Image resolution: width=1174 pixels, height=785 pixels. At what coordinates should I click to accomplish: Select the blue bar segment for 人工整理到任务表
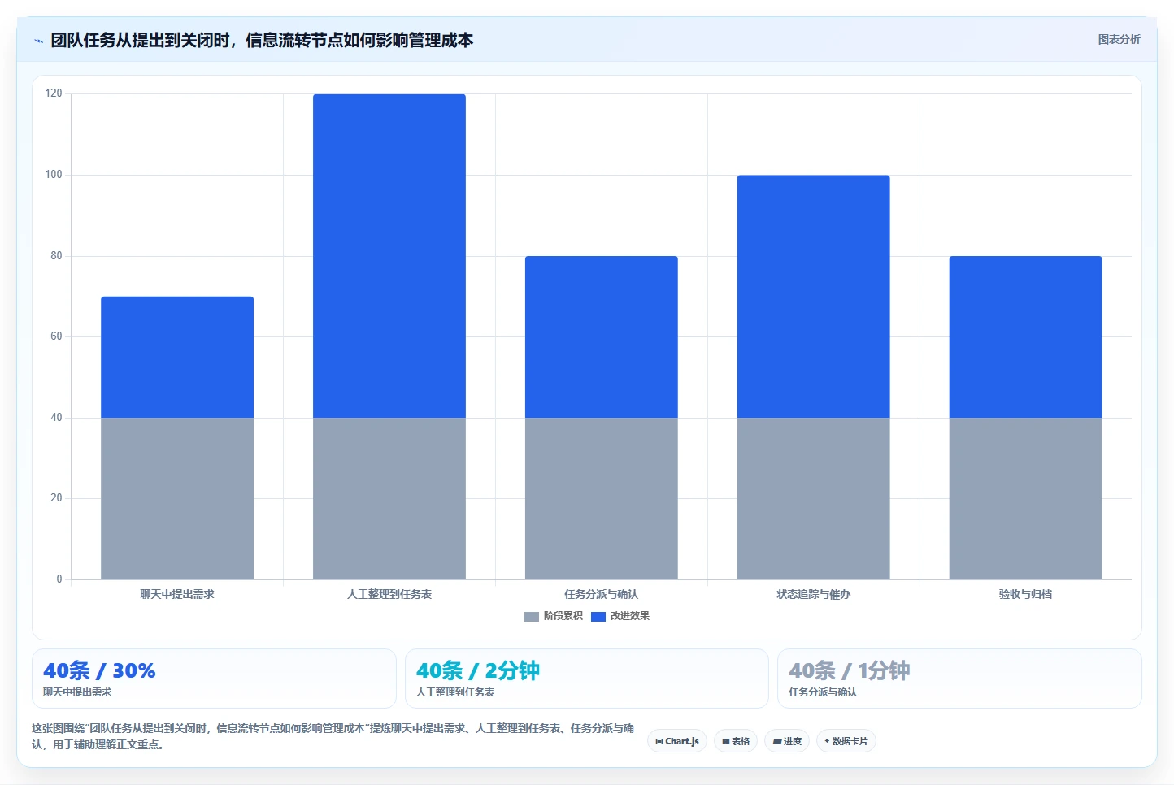389,256
